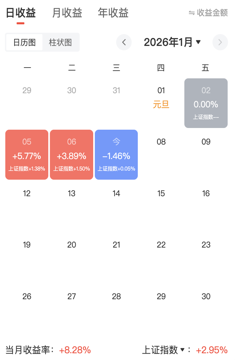
Task: Click the swap icon beside 收益金额
Action: click(191, 13)
